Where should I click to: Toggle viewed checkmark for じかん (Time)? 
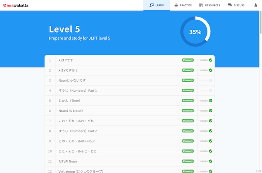coord(210,100)
